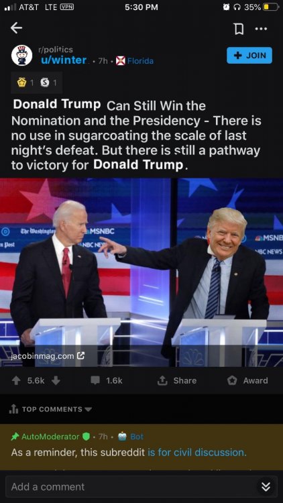Upvote the post with the up arrow
This screenshot has height=503, width=283.
click(15, 380)
